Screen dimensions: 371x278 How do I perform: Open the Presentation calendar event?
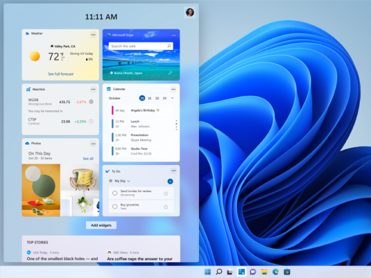(x=143, y=137)
